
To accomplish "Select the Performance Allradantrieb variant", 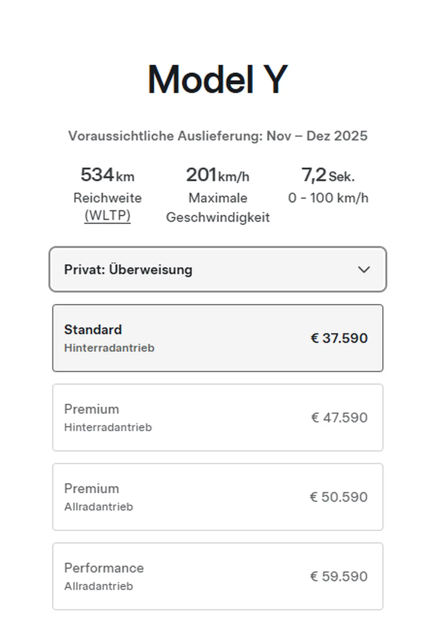I will pyautogui.click(x=217, y=576).
